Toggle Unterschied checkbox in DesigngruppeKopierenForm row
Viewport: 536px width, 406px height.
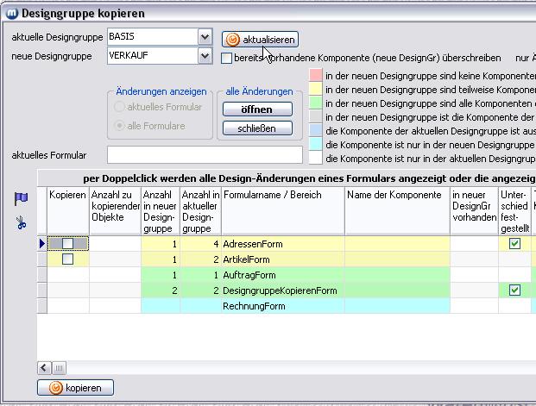pyautogui.click(x=514, y=290)
